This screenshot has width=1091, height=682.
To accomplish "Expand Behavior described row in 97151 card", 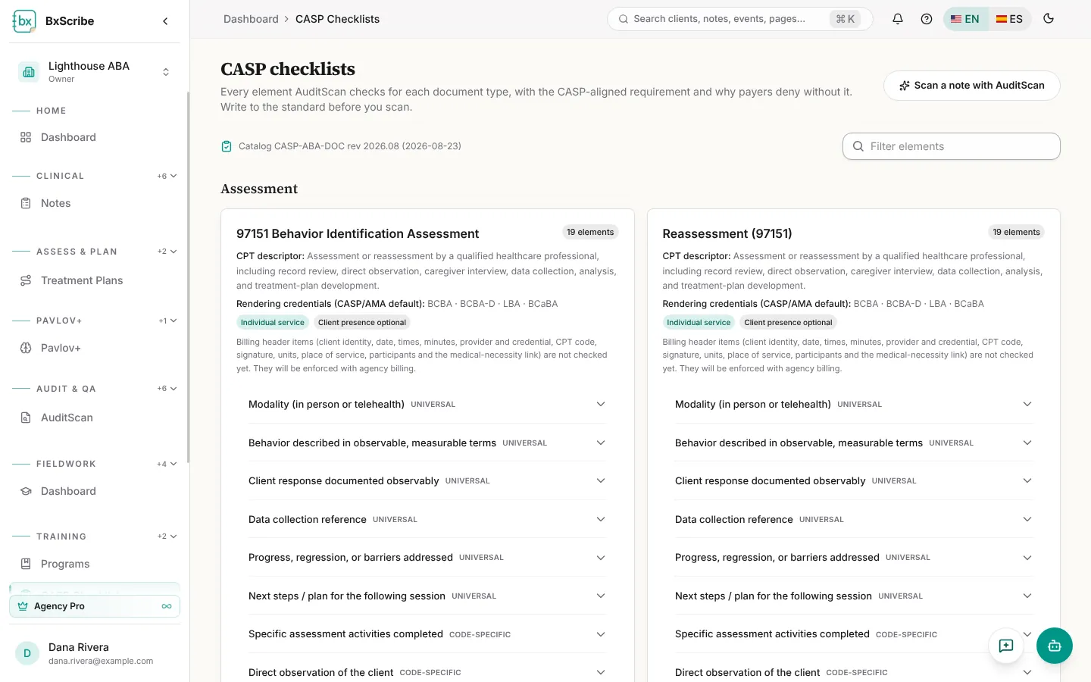I will pyautogui.click(x=427, y=443).
